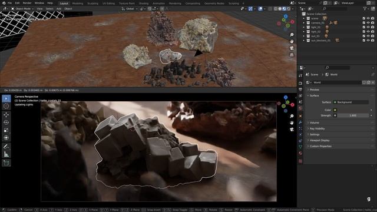
Task: Open the viewport View menu
Action: [x=39, y=9]
